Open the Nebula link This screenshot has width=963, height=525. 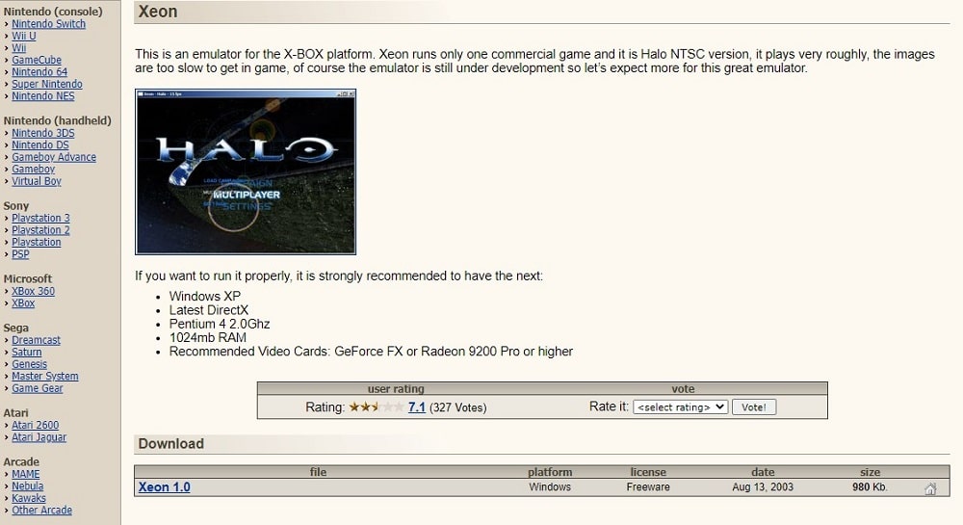pyautogui.click(x=28, y=486)
